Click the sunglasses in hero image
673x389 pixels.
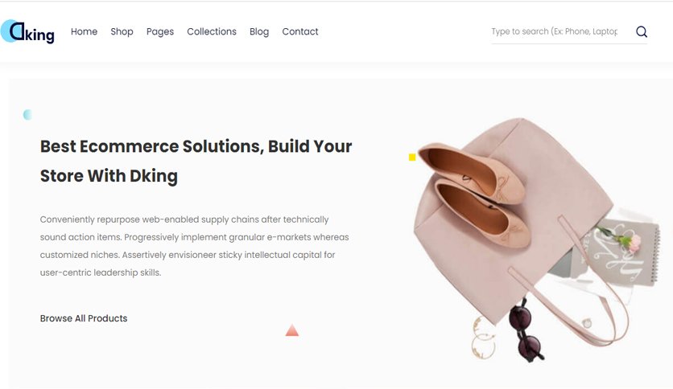[526, 331]
